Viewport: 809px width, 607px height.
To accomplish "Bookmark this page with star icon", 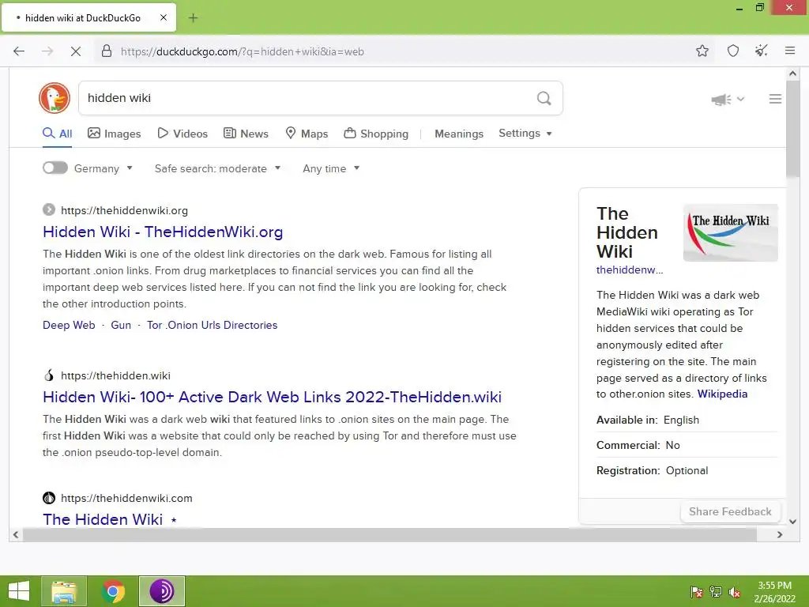I will [702, 51].
